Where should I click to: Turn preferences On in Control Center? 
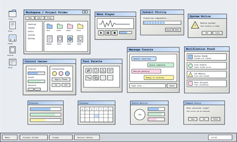tap(56, 85)
